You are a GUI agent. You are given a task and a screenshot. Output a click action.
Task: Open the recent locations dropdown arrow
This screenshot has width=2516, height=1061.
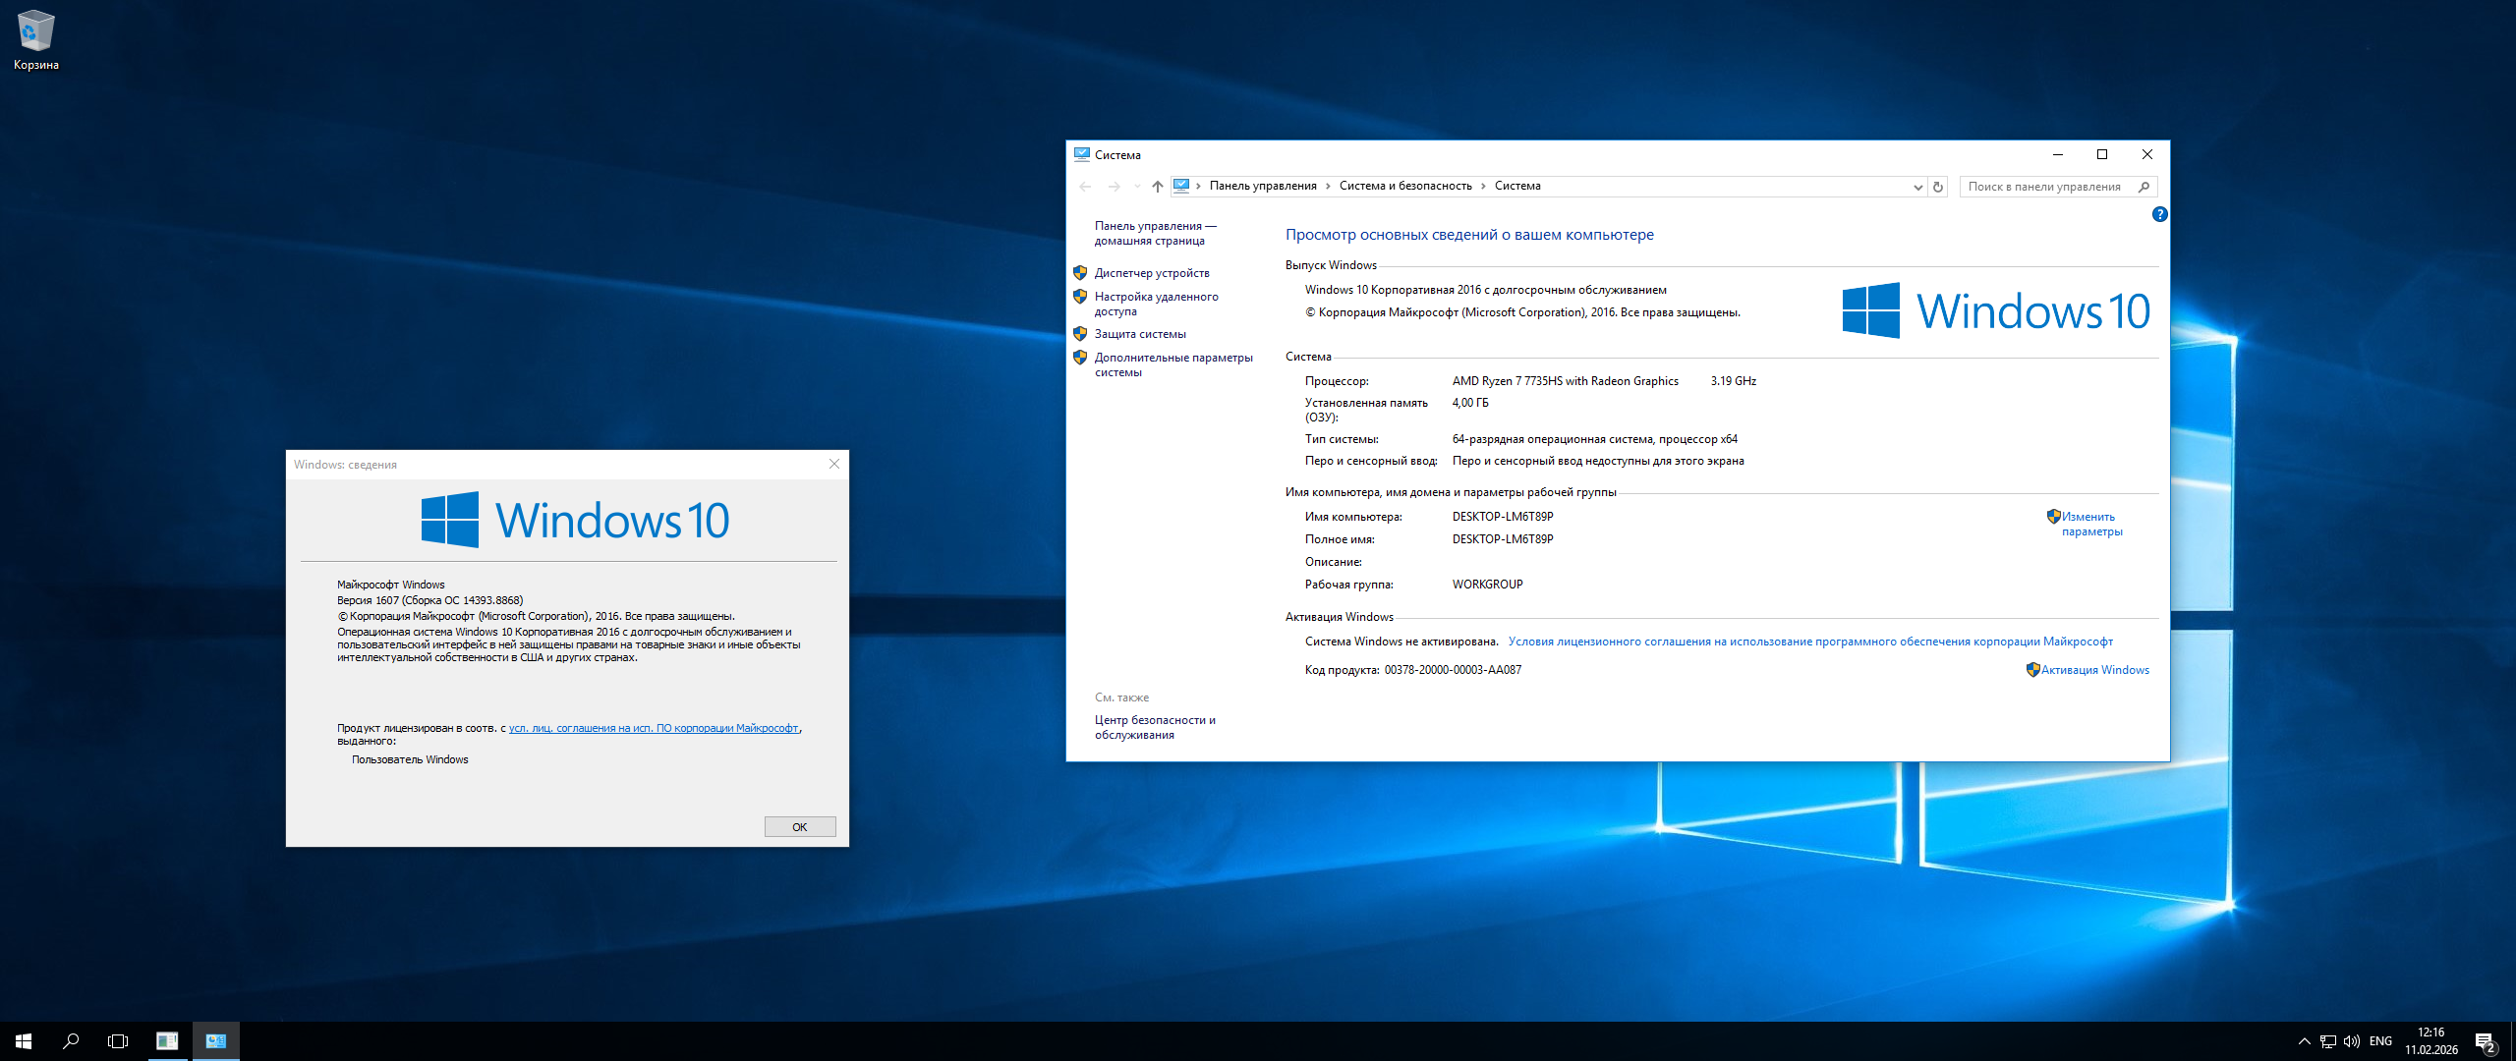pos(1137,187)
